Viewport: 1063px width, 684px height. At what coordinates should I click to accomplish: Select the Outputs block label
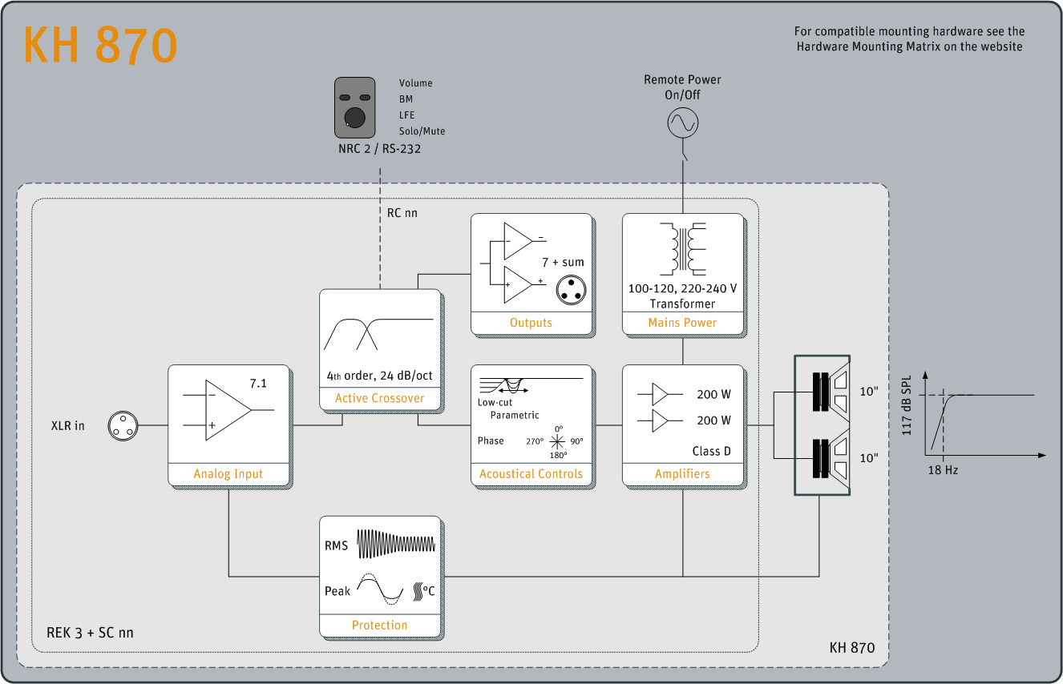click(531, 322)
